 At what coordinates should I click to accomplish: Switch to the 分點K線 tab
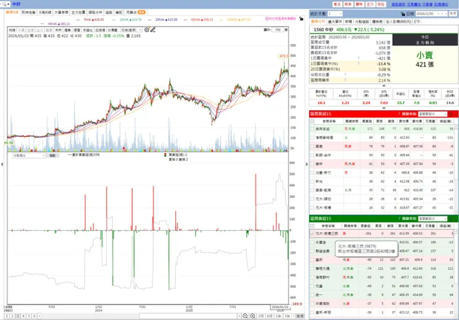45,12
